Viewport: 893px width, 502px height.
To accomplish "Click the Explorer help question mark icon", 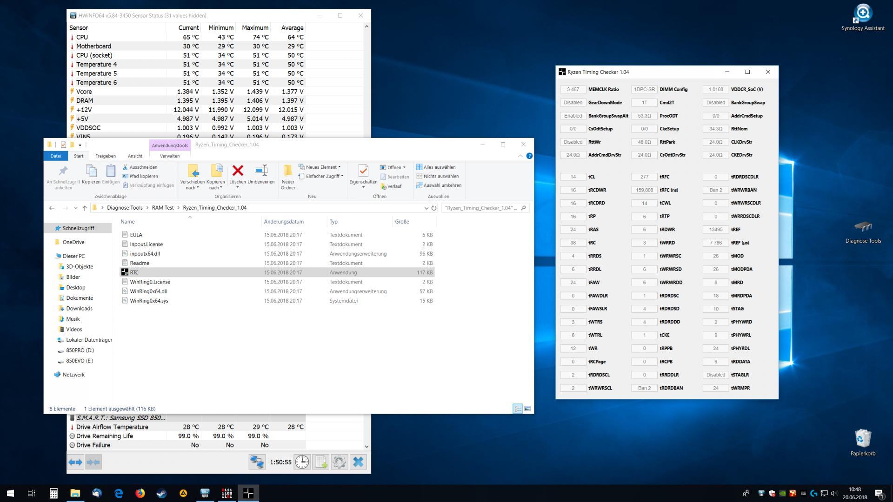I will [529, 156].
